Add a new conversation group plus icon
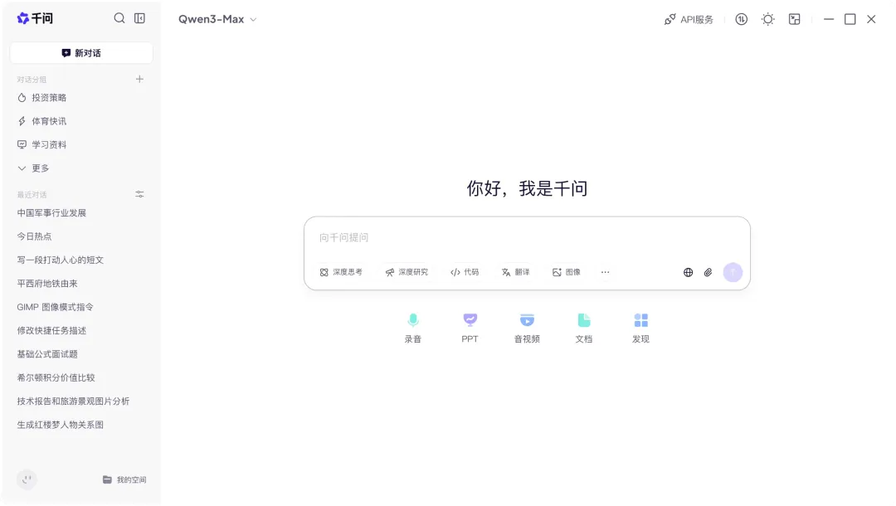Viewport: 896px width, 506px height. pos(139,80)
